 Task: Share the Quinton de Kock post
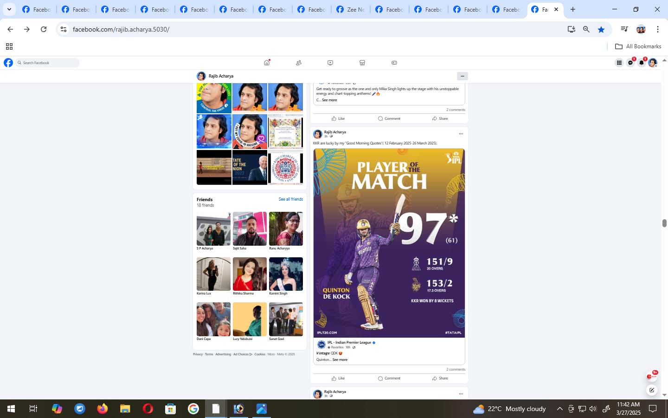[440, 378]
